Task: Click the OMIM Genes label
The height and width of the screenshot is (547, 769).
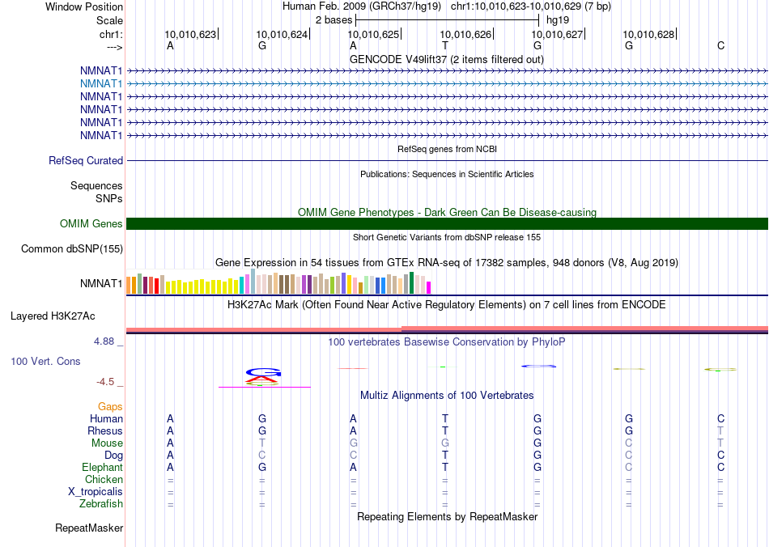Action: (91, 223)
